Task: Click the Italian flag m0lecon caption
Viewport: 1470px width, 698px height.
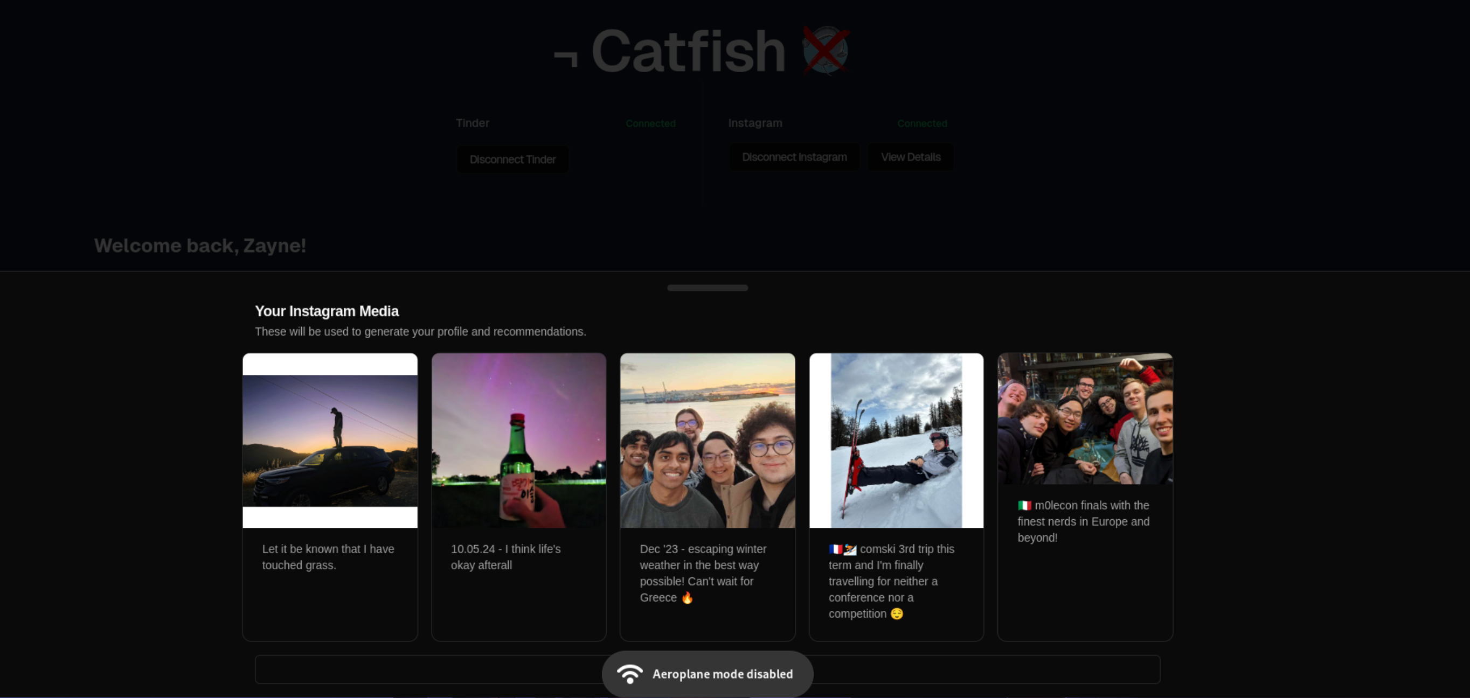Action: click(x=1083, y=521)
